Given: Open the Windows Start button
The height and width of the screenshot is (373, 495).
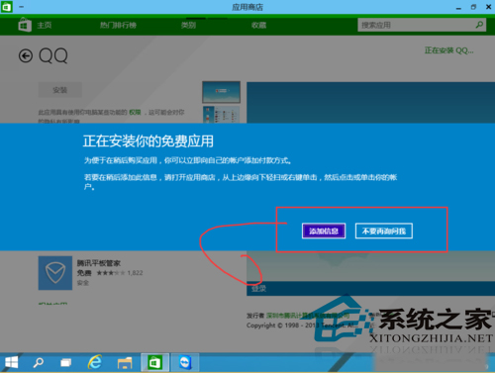Looking at the screenshot, I should [12, 362].
